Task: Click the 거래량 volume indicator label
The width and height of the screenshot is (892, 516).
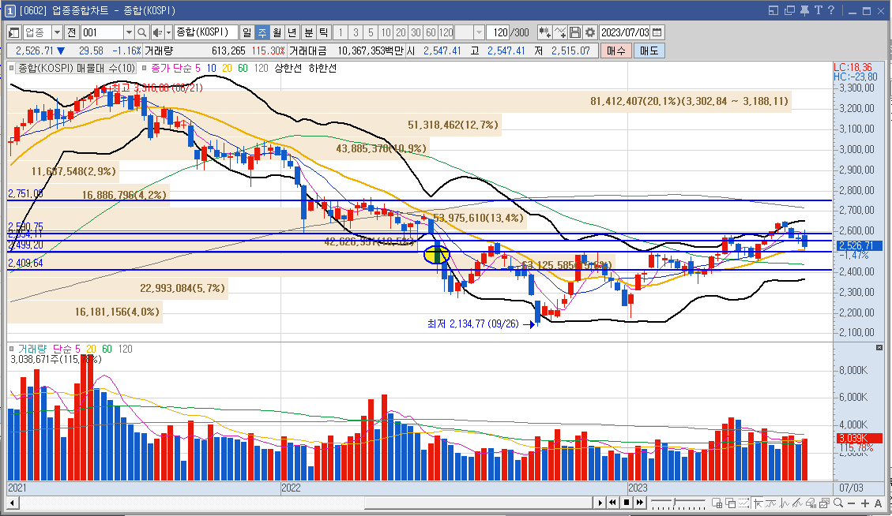Action: pyautogui.click(x=32, y=349)
